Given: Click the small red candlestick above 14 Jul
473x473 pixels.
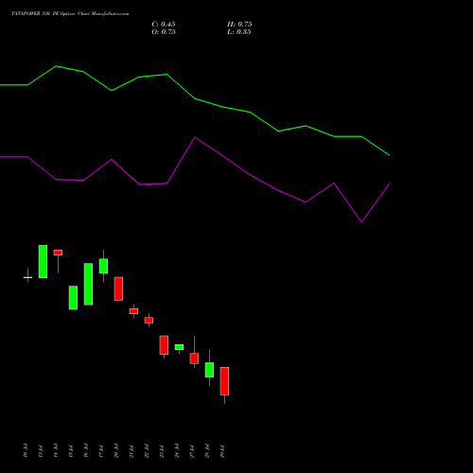Looking at the screenshot, I should [58, 253].
